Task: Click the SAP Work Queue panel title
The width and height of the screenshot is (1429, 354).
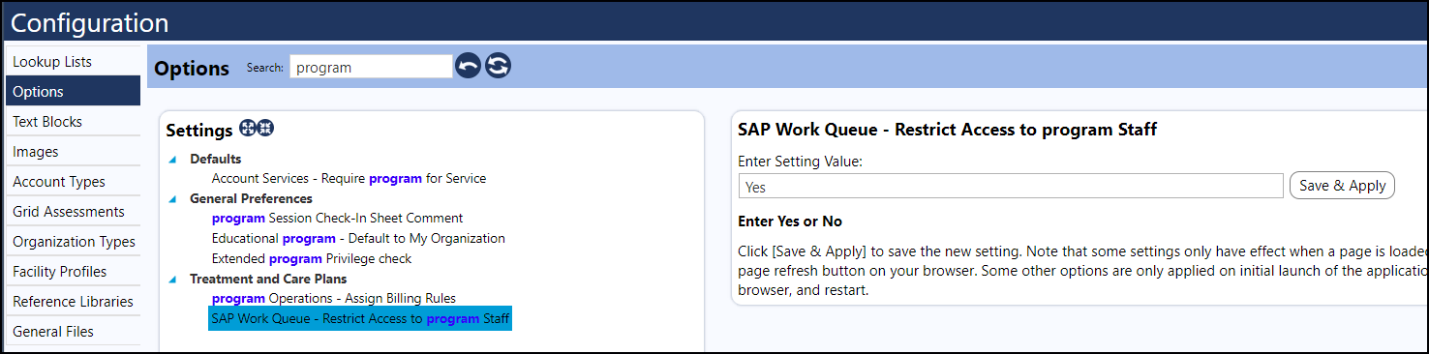Action: coord(947,130)
